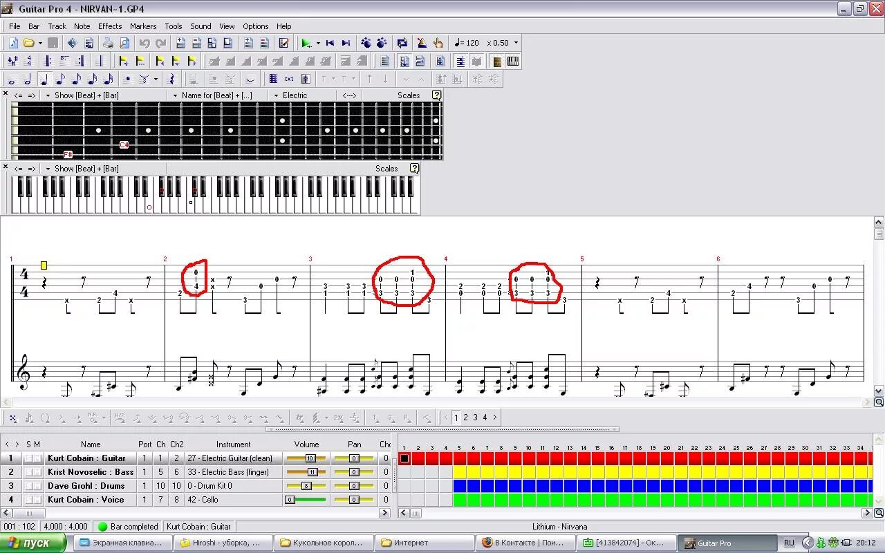The height and width of the screenshot is (553, 885).
Task: Open the tempo 120 setting
Action: pos(467,43)
